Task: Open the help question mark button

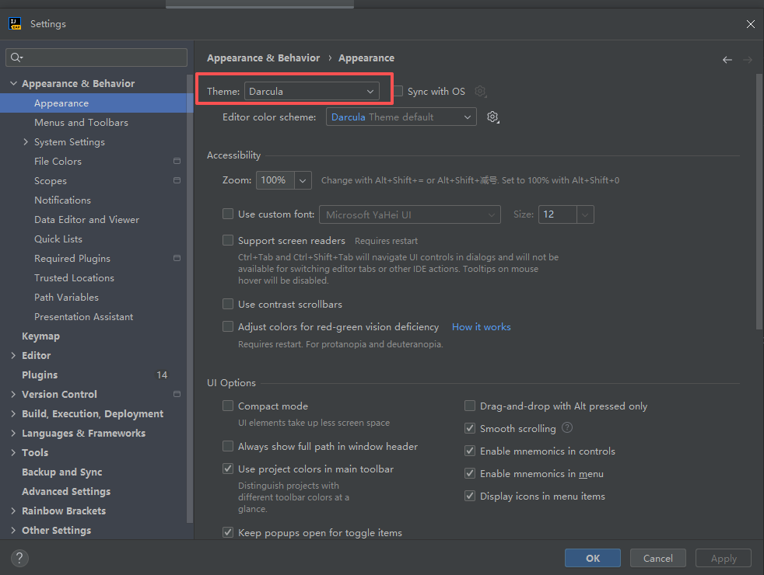Action: click(19, 558)
